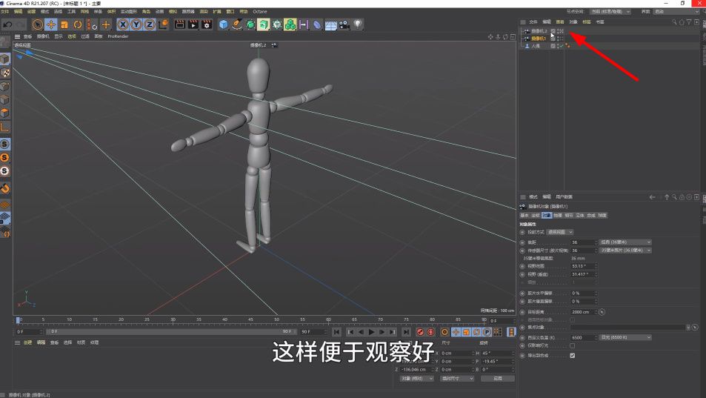Viewport: 706px width, 398px height.
Task: Click the Rotate tool icon
Action: point(78,25)
